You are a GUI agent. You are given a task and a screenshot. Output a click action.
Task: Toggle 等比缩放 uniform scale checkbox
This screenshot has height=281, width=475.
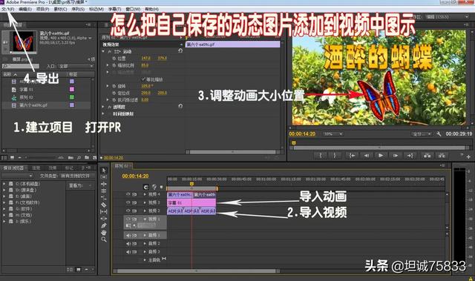(x=143, y=79)
